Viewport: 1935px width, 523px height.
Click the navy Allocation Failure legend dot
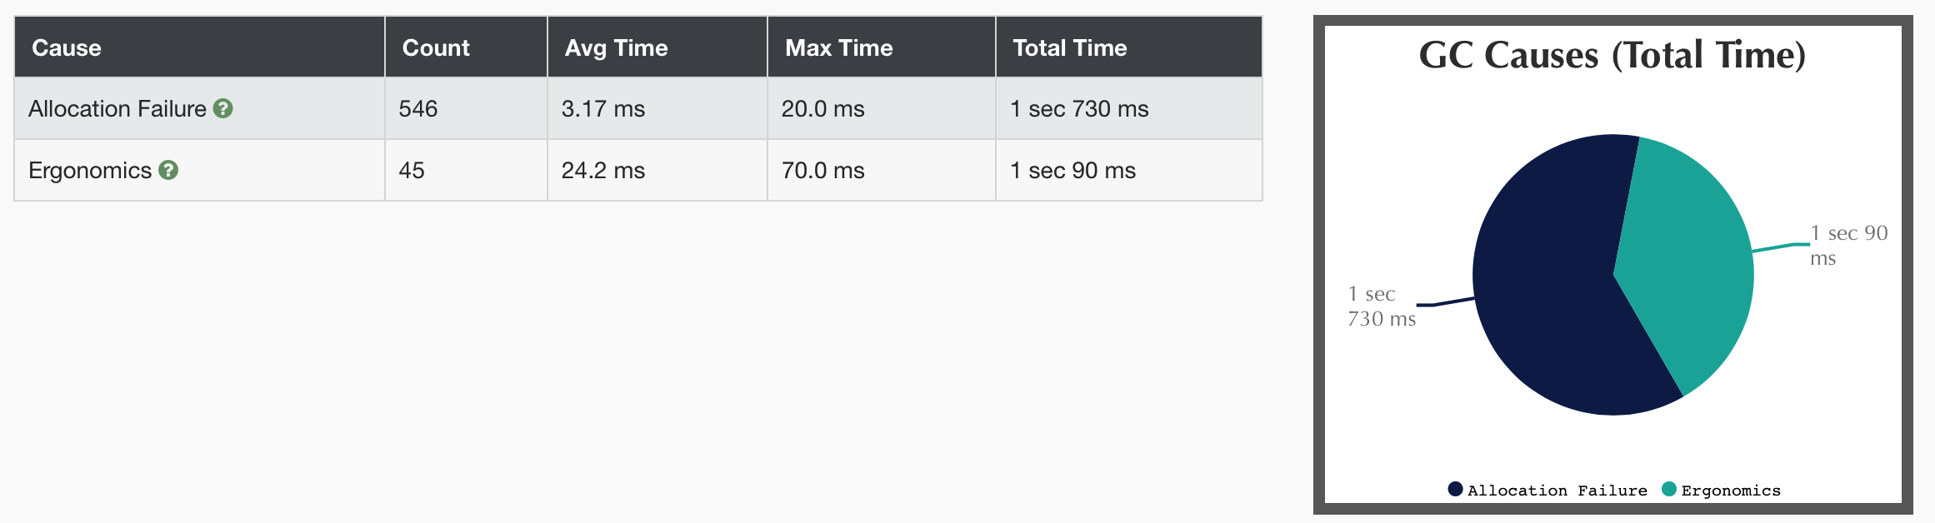(x=1455, y=489)
